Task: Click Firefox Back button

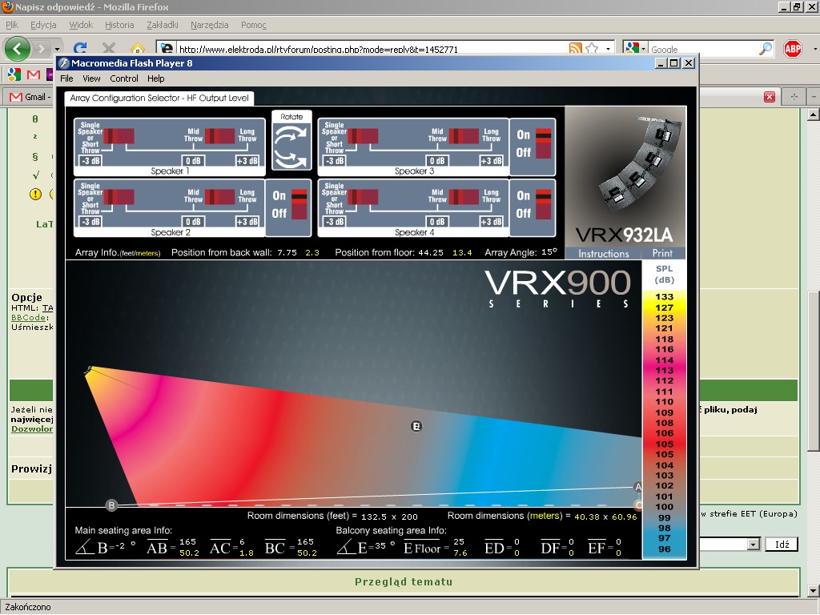Action: click(x=18, y=49)
